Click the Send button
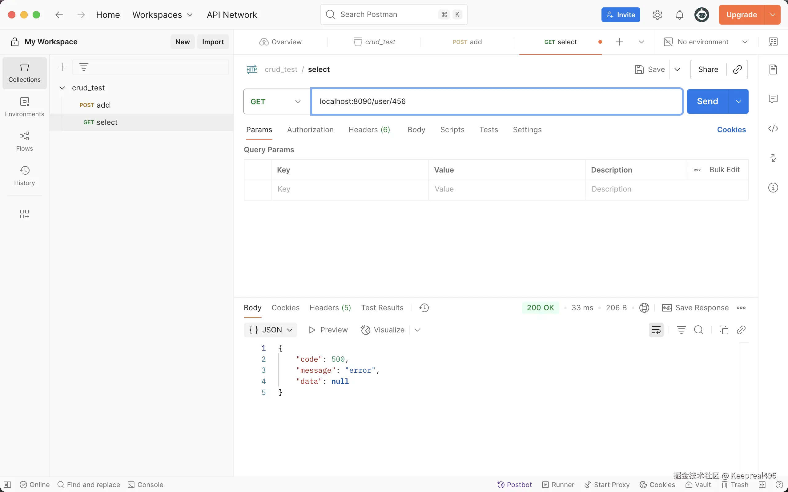The height and width of the screenshot is (492, 788). [707, 101]
